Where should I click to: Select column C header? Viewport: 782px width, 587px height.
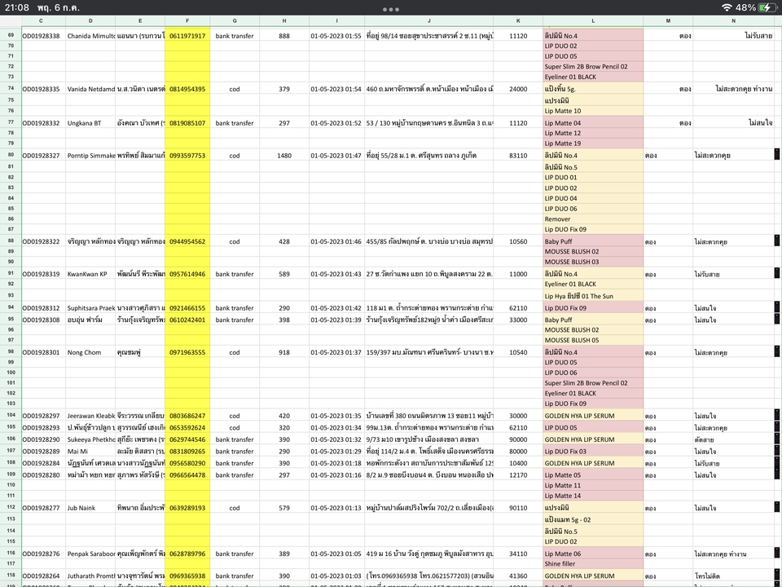(41, 21)
